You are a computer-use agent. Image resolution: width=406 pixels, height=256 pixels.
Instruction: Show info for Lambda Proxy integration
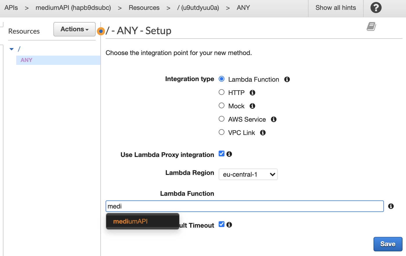[x=229, y=154]
